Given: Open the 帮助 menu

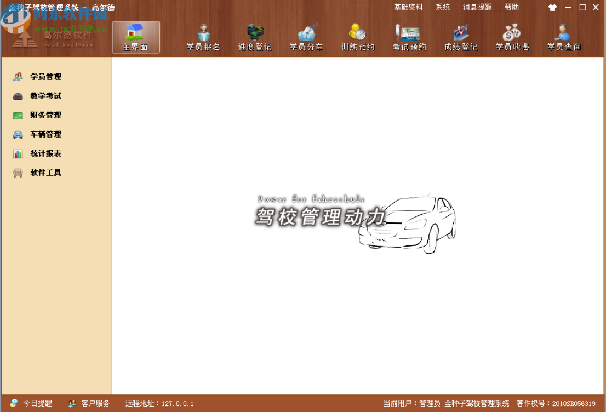Looking at the screenshot, I should tap(511, 7).
